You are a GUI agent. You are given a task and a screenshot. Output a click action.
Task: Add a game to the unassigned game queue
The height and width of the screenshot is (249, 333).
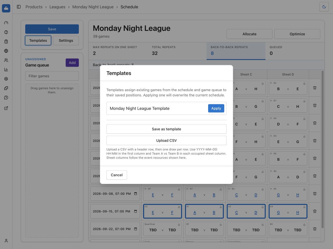point(72,63)
